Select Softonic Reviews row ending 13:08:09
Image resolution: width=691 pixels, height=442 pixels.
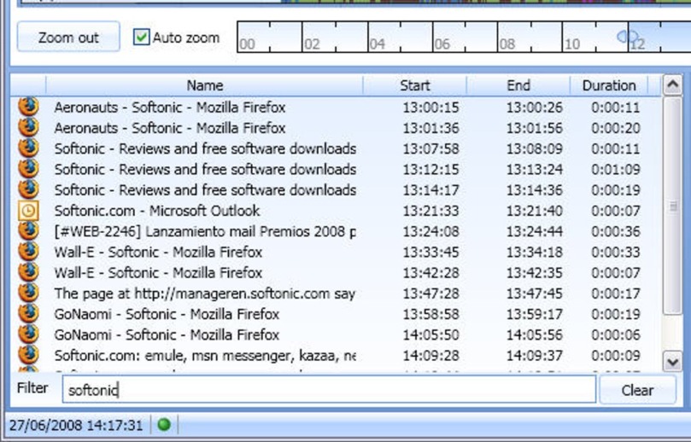click(336, 148)
